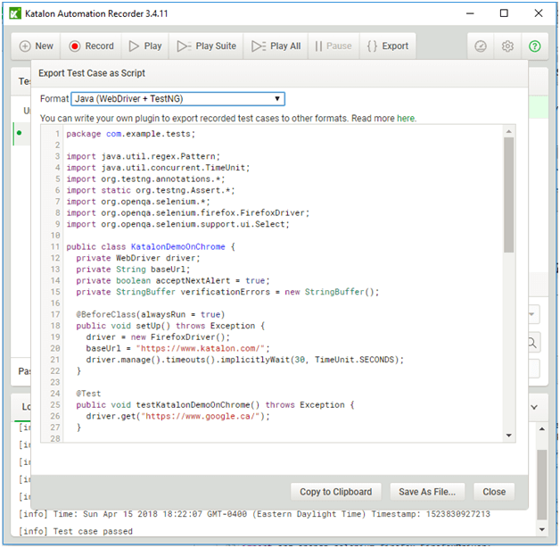Click the log panel scroll up arrow
This screenshot has width=560, height=548.
[x=542, y=429]
